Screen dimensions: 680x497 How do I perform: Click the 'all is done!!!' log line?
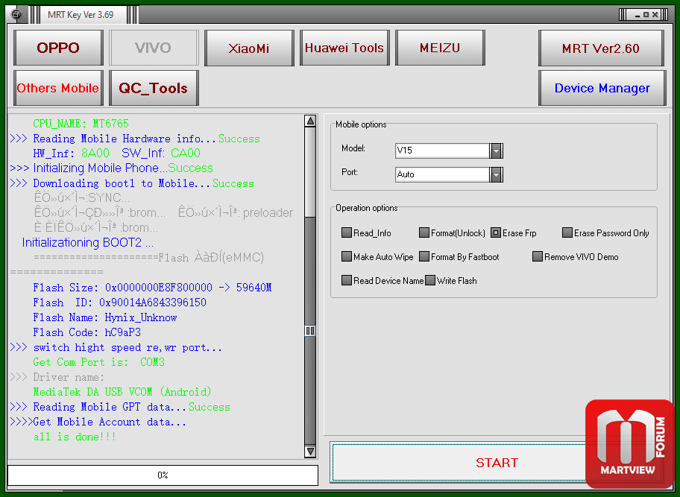(75, 437)
